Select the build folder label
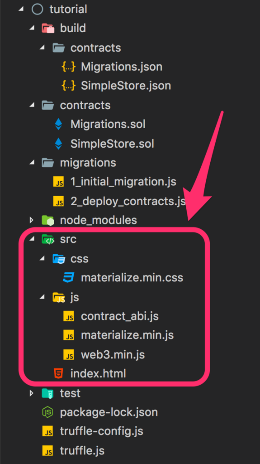This screenshot has width=260, height=464. pos(73,29)
